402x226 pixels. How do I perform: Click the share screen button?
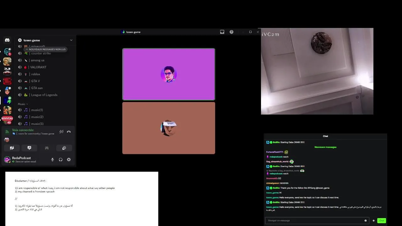click(29, 148)
